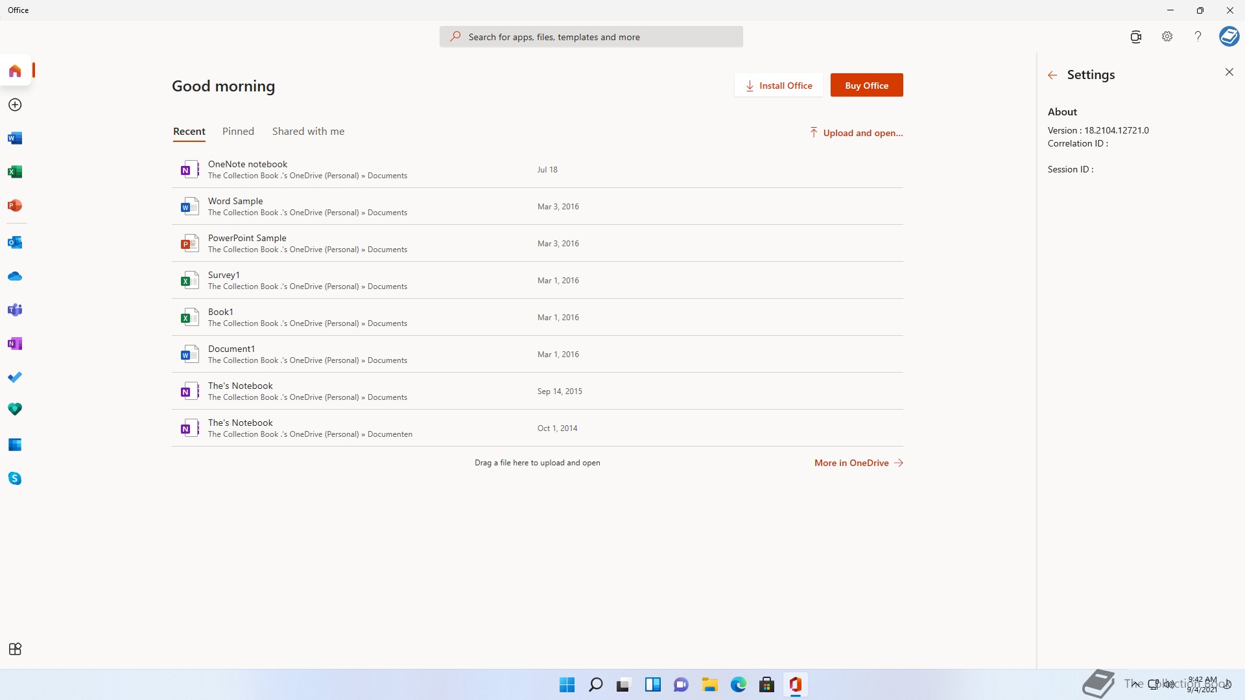Screen dimensions: 1245x700
Task: Open the Survey1 spreadsheet
Action: [537, 281]
